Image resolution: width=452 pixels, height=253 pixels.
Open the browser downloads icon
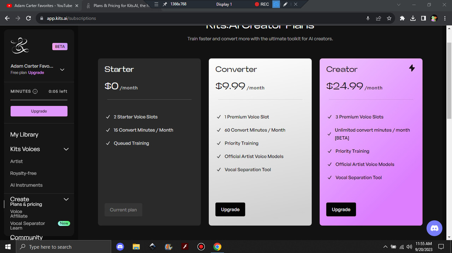coord(413,18)
